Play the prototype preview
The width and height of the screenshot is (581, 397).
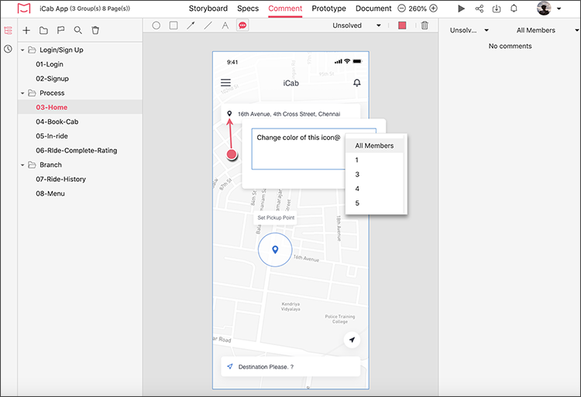tap(461, 9)
